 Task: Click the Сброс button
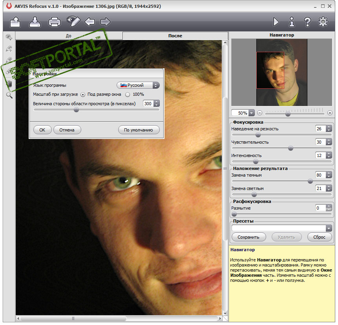320,237
